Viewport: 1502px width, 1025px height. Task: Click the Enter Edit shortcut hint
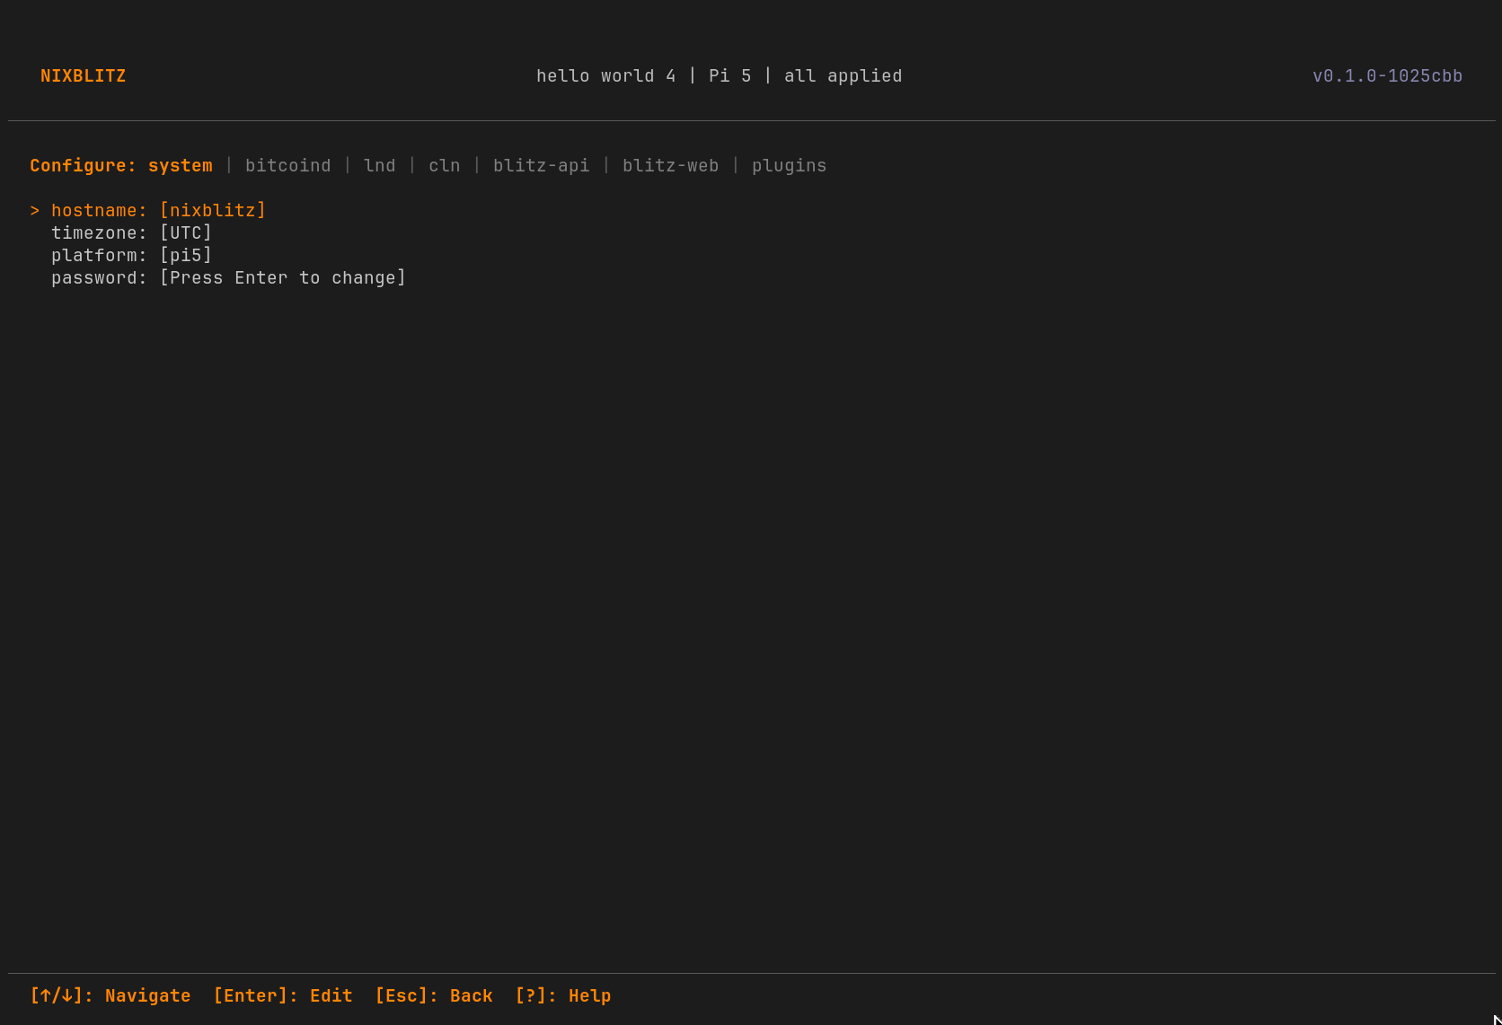pyautogui.click(x=282, y=996)
